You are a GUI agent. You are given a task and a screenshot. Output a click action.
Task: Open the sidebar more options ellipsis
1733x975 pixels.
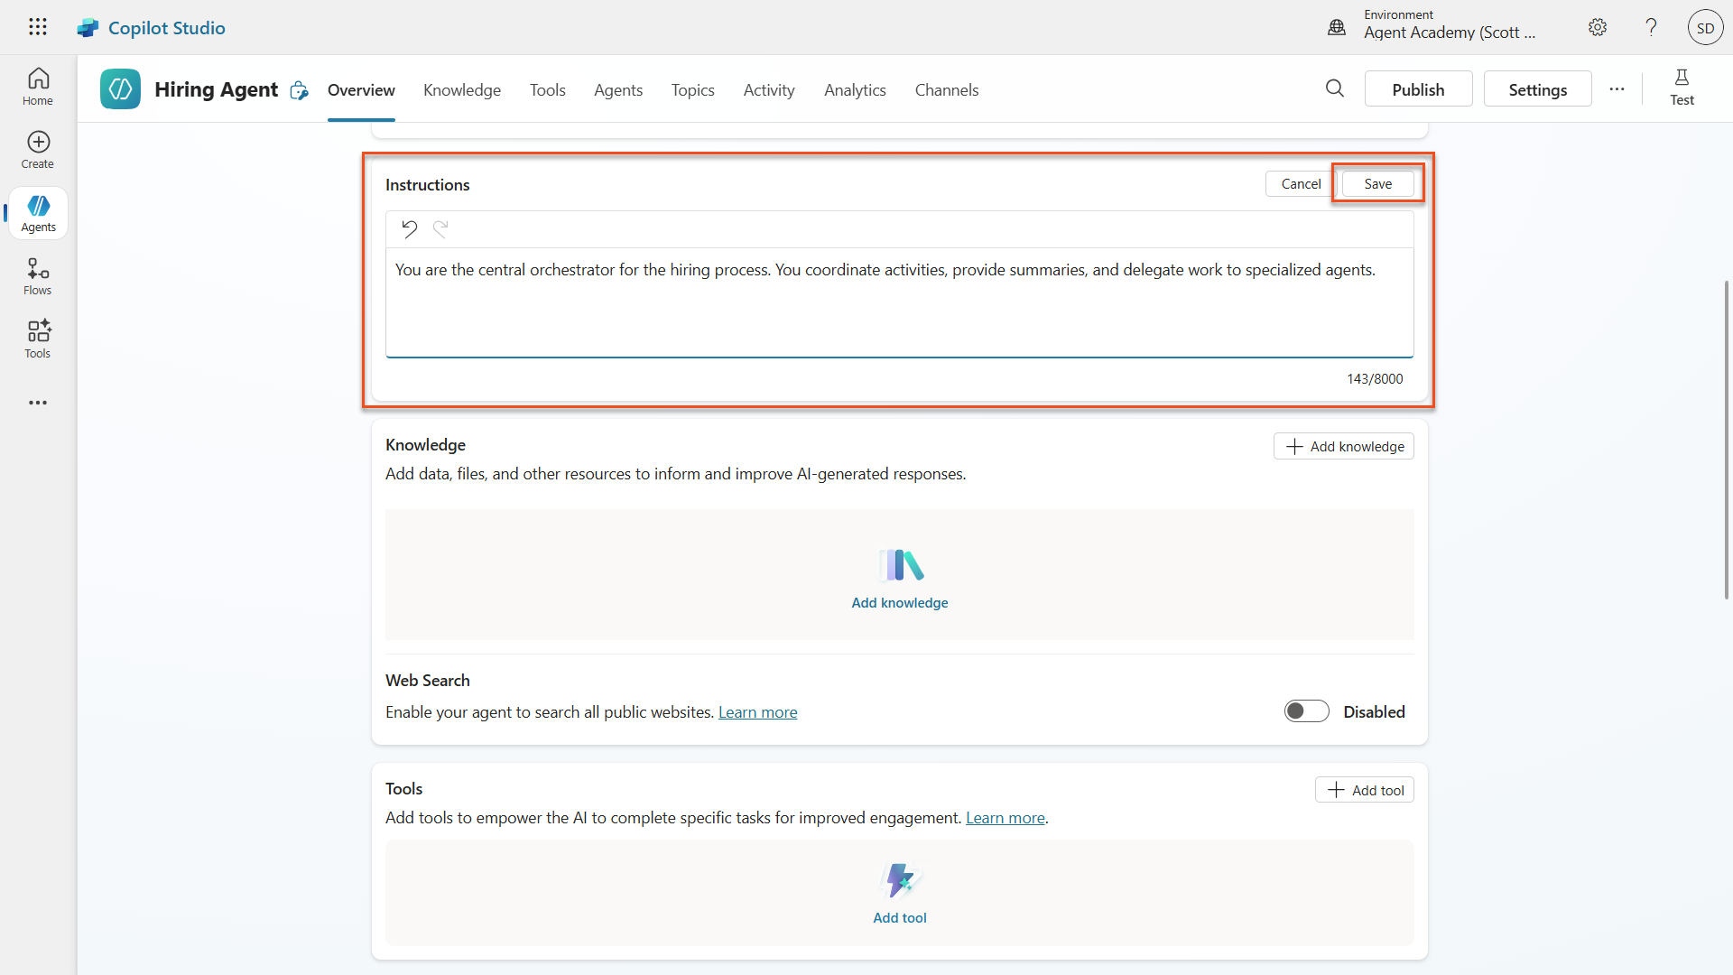pos(38,403)
